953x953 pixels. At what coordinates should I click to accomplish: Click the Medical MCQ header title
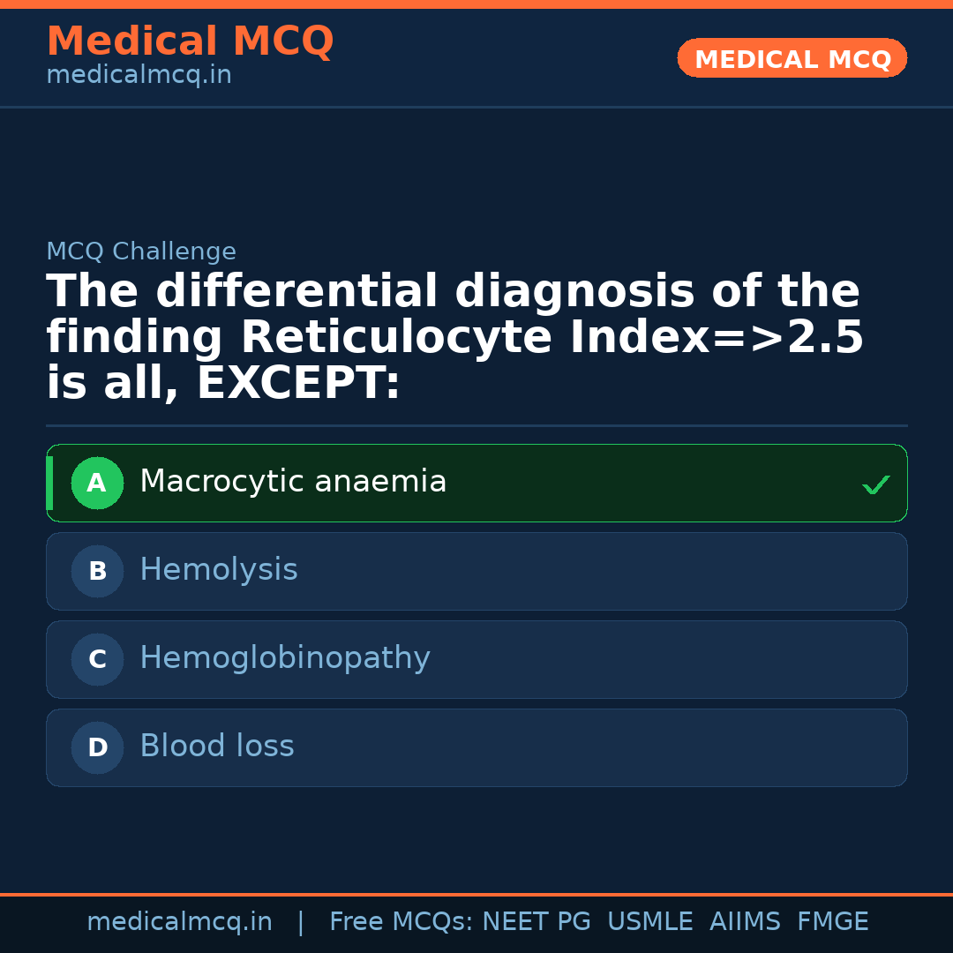[x=190, y=41]
